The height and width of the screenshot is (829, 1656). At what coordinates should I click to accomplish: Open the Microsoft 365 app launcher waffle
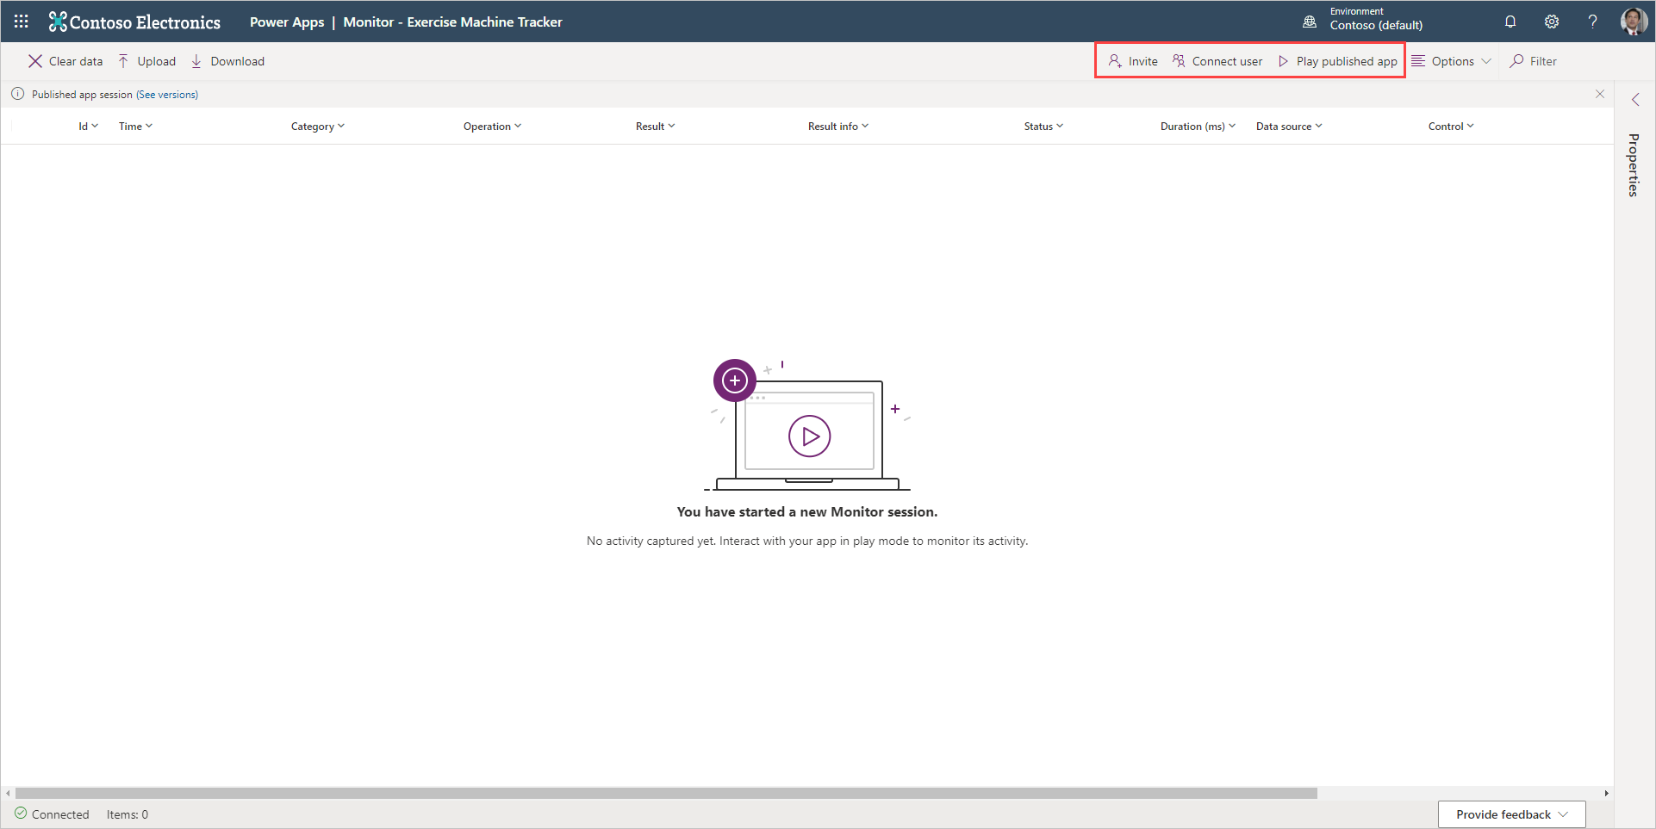tap(21, 22)
